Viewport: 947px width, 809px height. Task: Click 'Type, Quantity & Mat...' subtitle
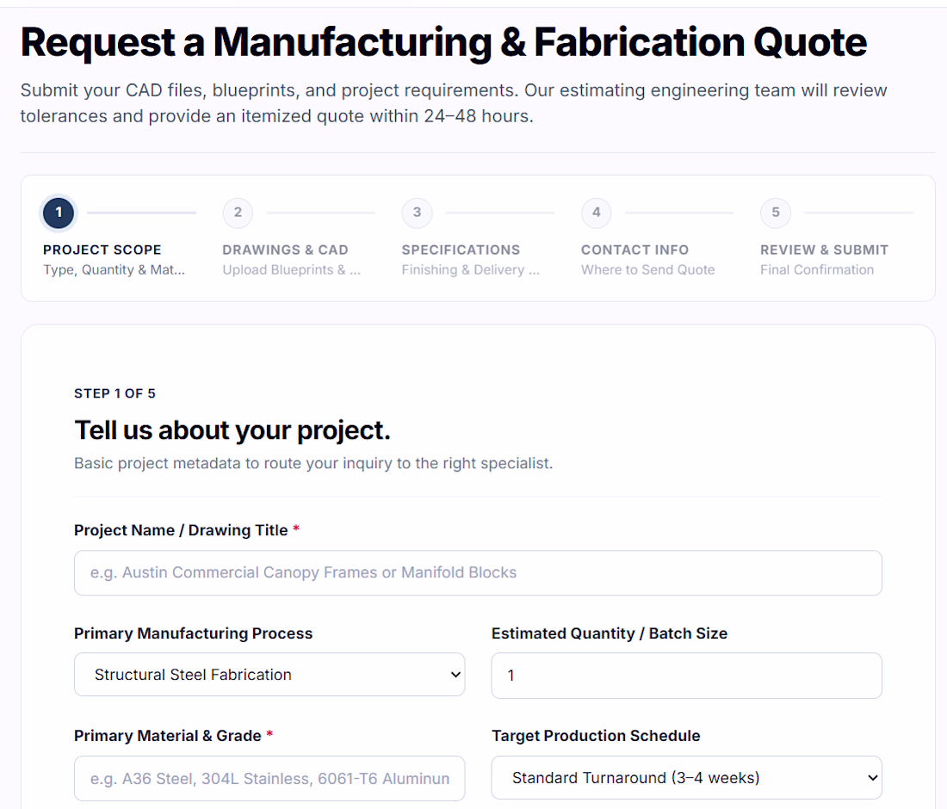click(115, 270)
